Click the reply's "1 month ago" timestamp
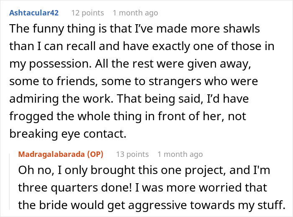The height and width of the screenshot is (217, 293). coord(180,154)
